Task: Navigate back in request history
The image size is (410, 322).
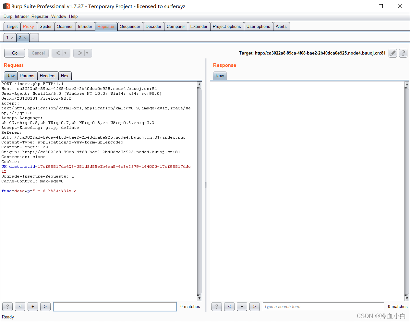Action: pos(58,53)
